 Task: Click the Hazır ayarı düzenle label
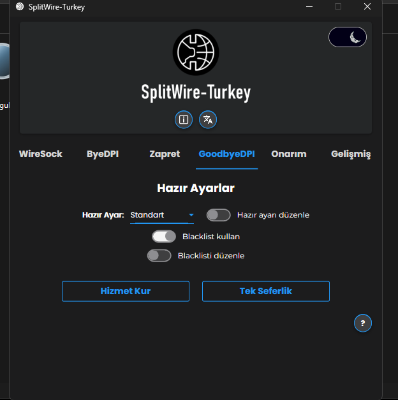(273, 215)
